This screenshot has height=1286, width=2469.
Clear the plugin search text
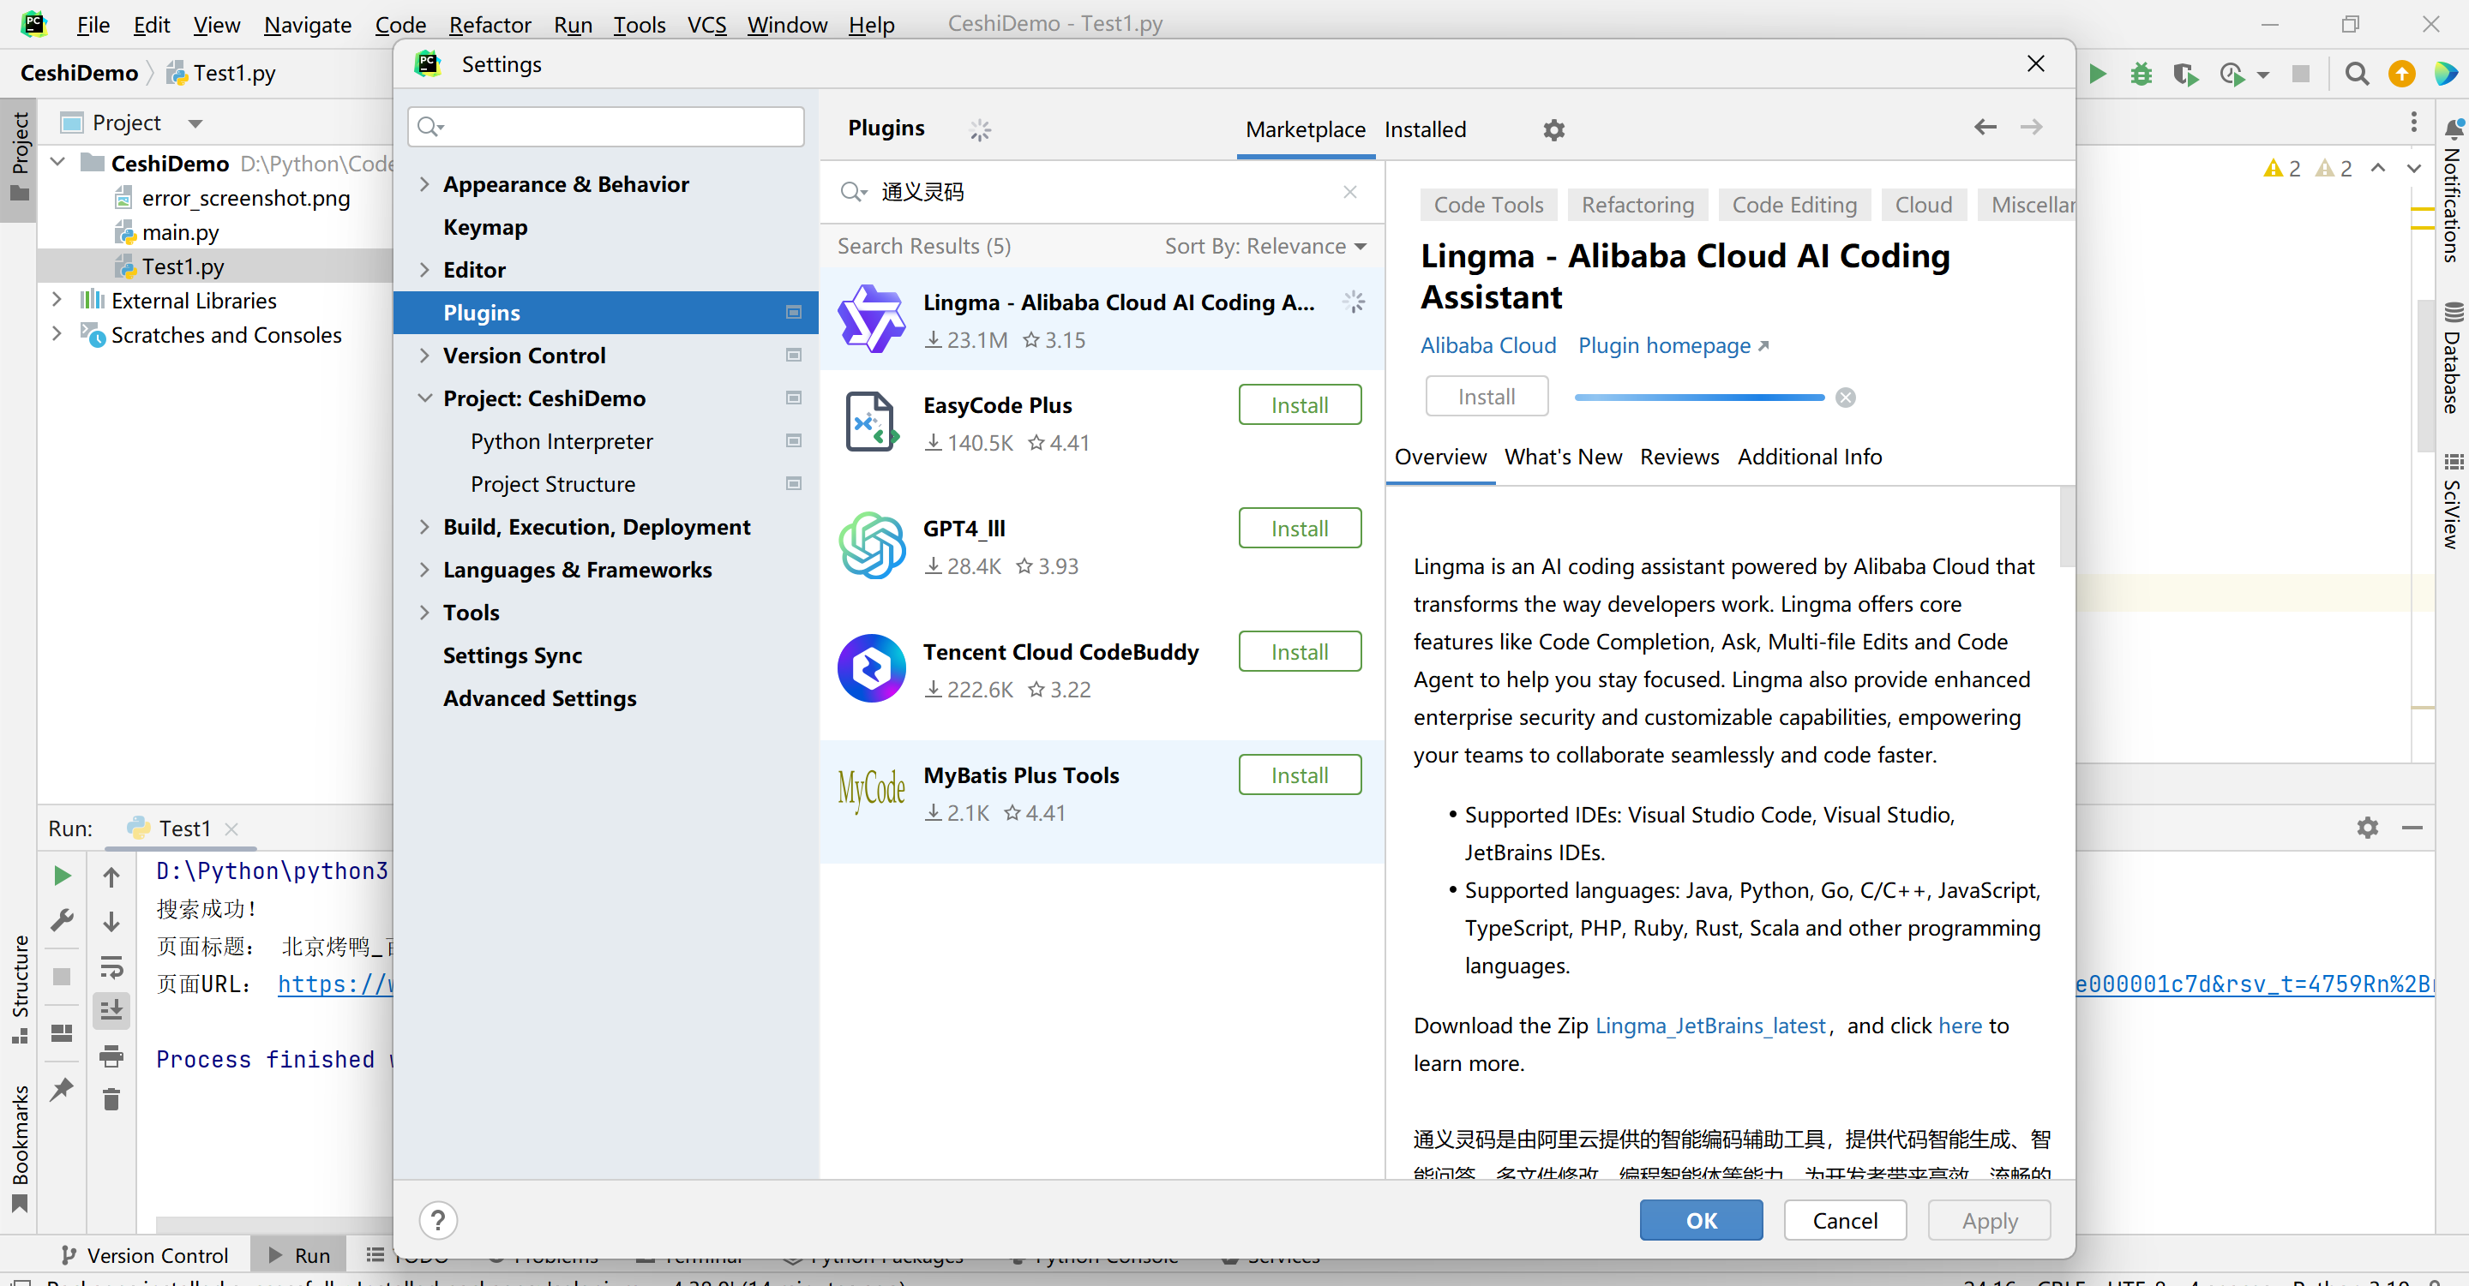pos(1349,192)
